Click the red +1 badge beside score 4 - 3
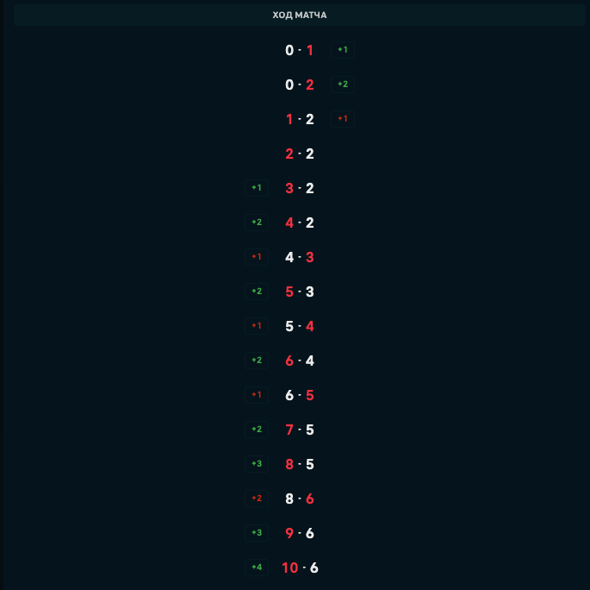590x590 pixels. point(257,257)
